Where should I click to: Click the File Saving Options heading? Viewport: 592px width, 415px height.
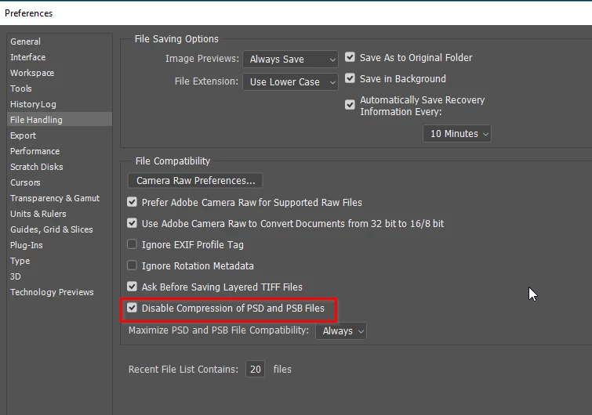pos(176,39)
